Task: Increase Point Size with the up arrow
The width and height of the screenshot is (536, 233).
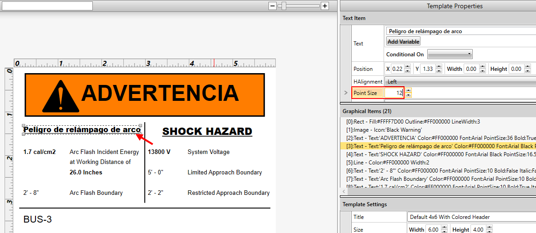Action: pos(408,90)
